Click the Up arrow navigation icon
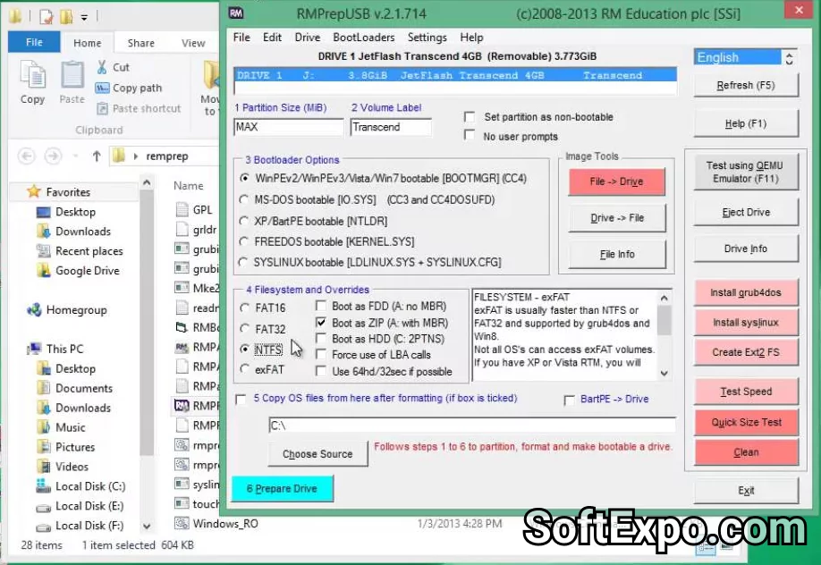Screen dimensions: 821x565 pos(96,156)
